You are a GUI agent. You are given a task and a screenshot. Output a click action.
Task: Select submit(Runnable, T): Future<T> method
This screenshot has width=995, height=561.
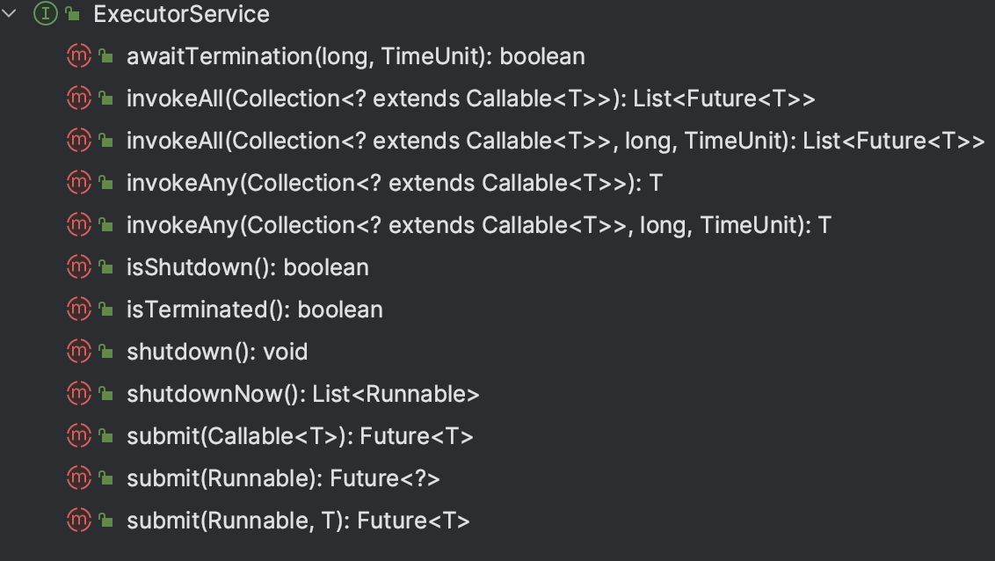pyautogui.click(x=298, y=521)
